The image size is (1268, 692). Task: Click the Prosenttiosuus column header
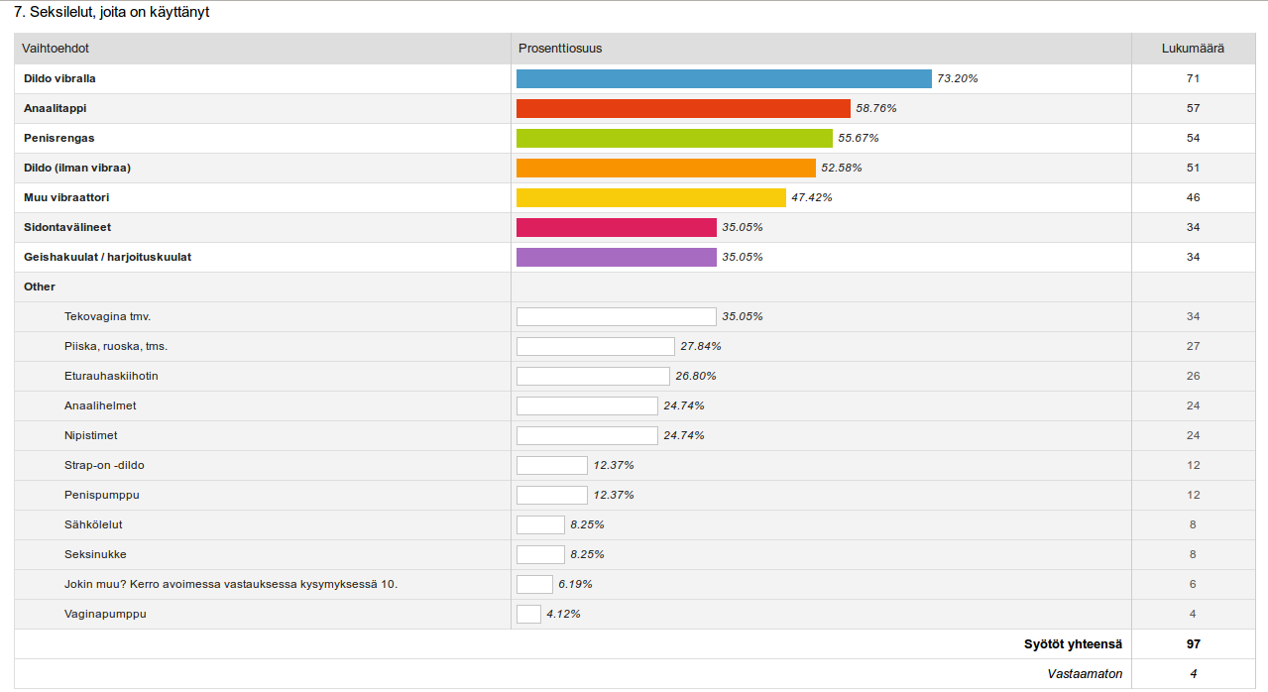click(560, 49)
